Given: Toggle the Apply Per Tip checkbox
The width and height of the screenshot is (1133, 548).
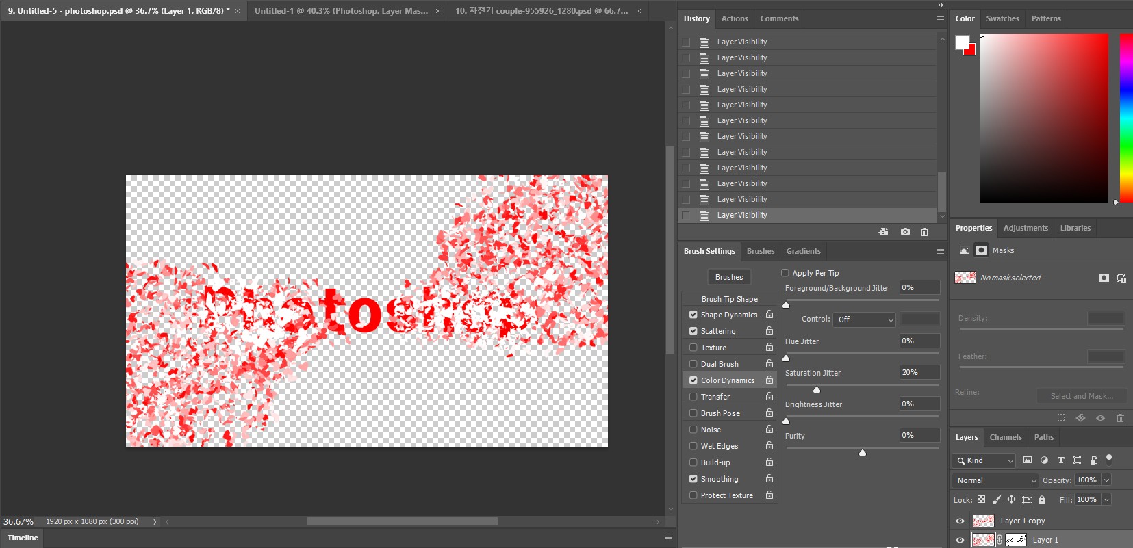Looking at the screenshot, I should 785,273.
